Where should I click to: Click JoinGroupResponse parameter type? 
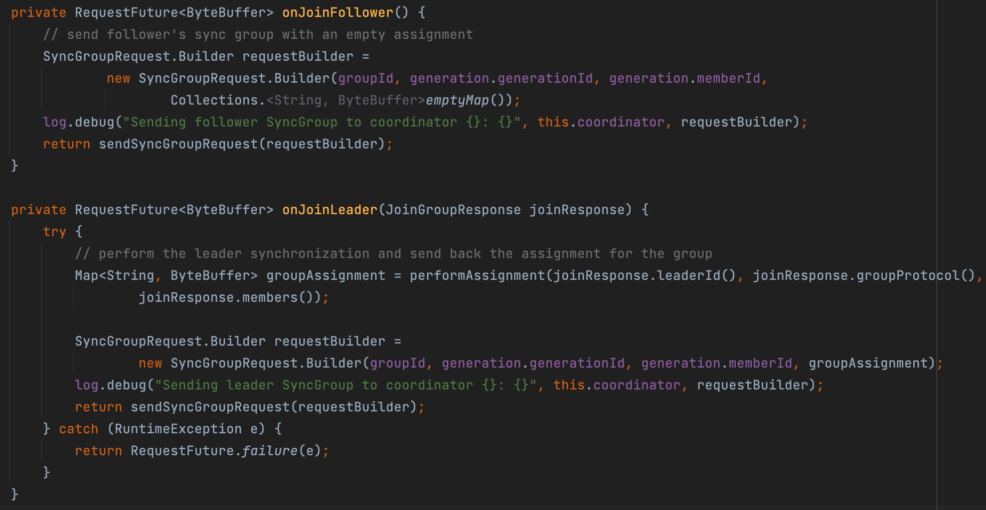(453, 210)
